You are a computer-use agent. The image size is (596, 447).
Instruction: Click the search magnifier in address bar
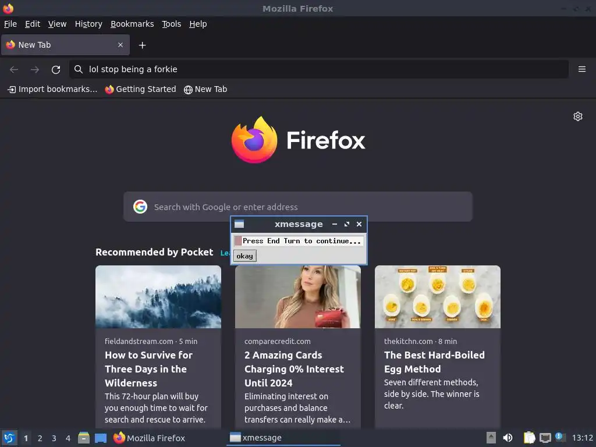coord(79,69)
